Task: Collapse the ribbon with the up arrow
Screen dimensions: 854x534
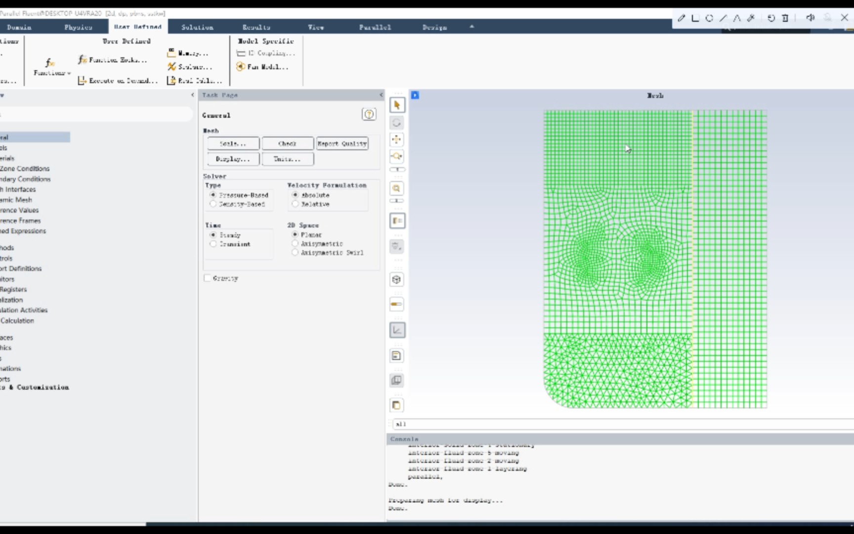Action: pos(471,27)
